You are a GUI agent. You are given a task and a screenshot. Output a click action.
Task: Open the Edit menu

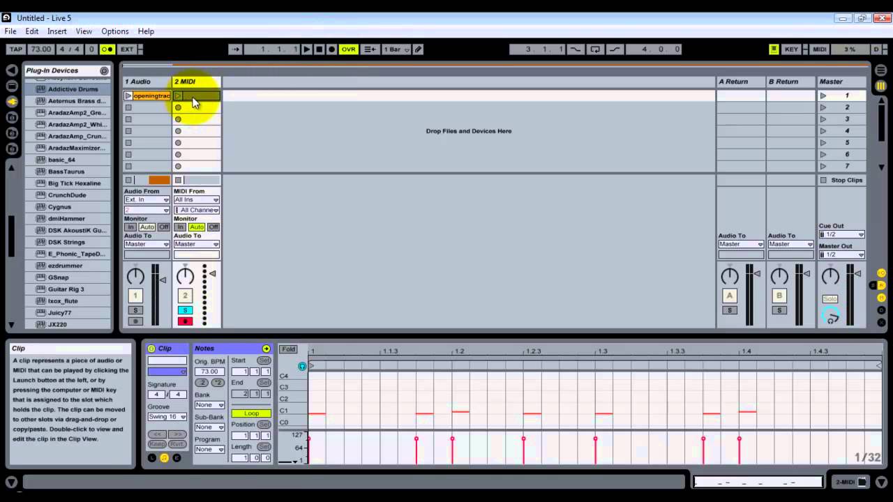click(x=32, y=31)
